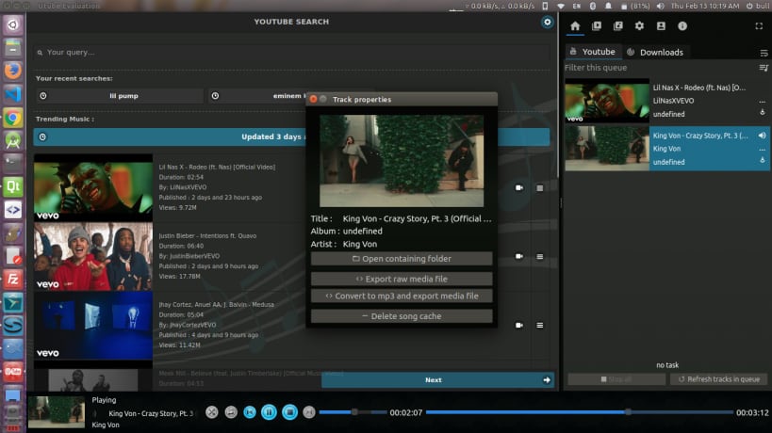Click video icon for Justin Bieber Intentions result
The height and width of the screenshot is (433, 772).
[519, 257]
